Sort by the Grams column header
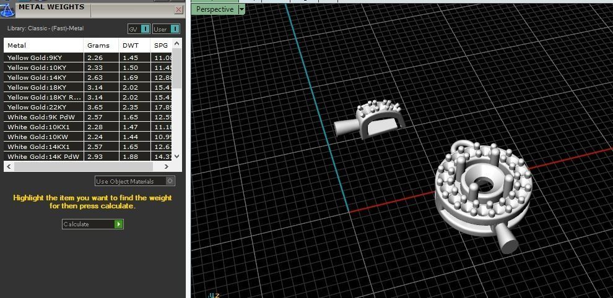The width and height of the screenshot is (613, 298). (x=101, y=45)
